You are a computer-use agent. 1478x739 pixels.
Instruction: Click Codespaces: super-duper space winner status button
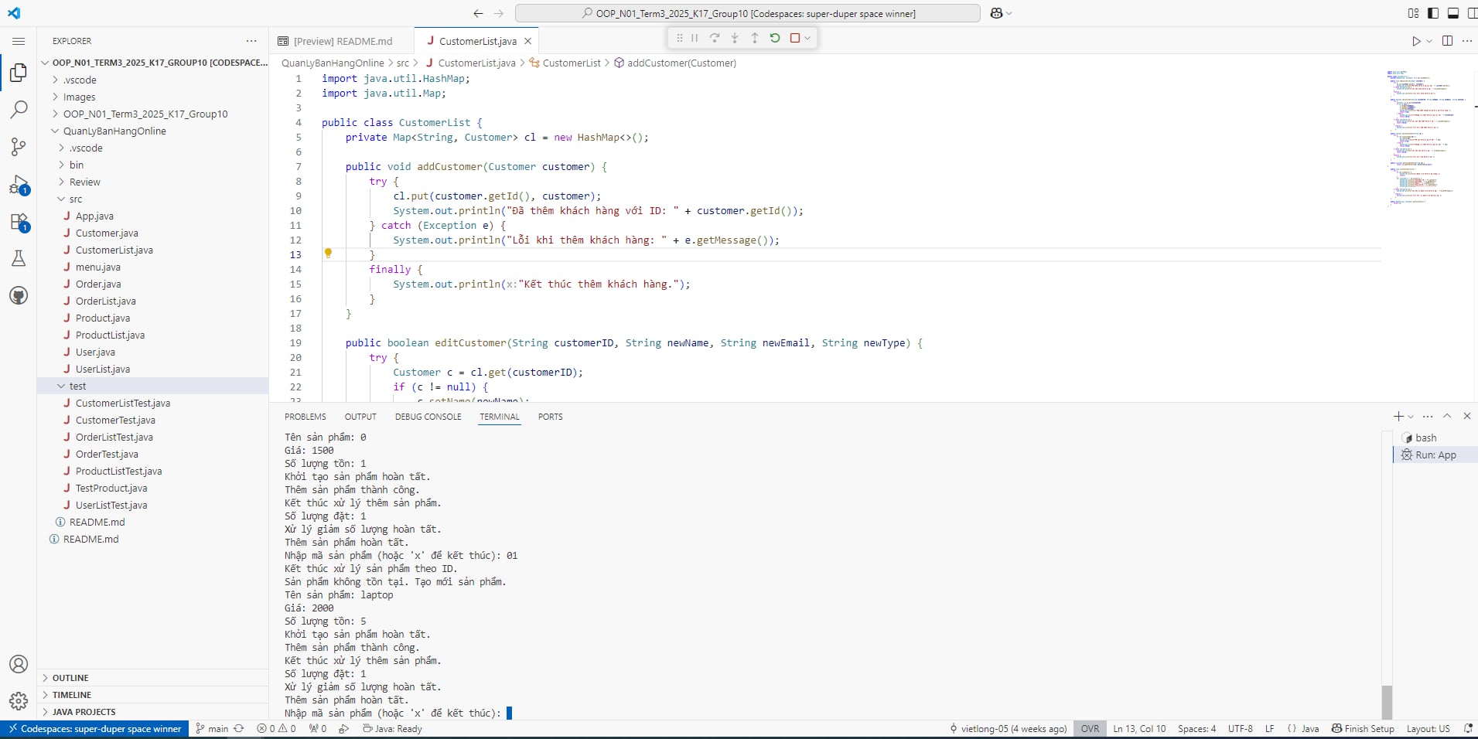tap(94, 729)
